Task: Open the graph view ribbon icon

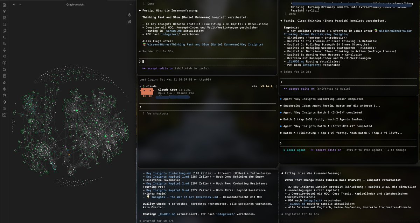Action: (4, 11)
